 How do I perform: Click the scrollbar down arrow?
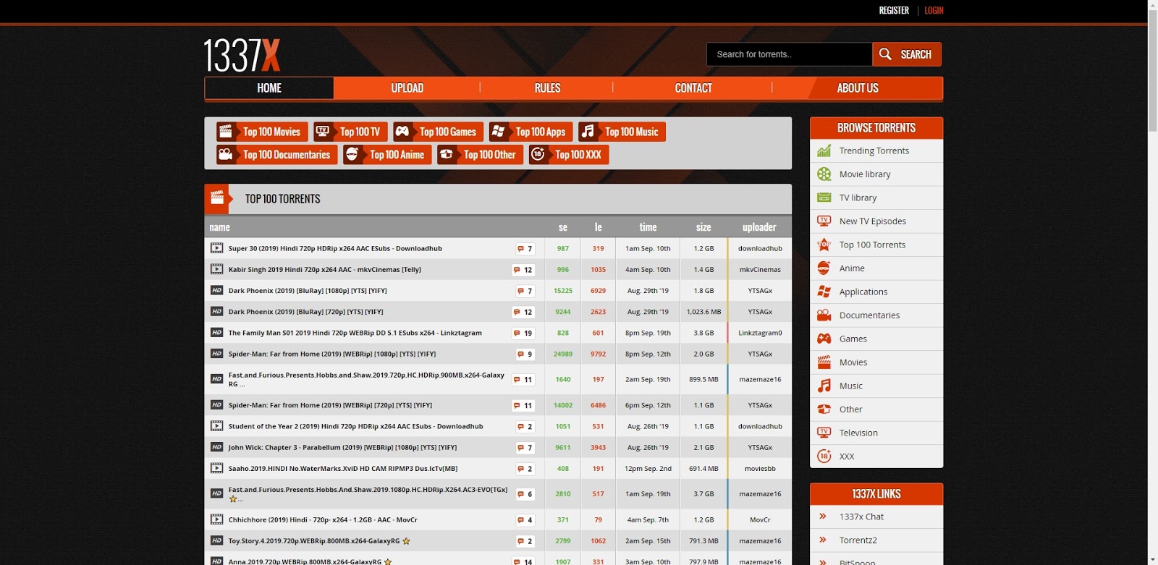[1153, 560]
